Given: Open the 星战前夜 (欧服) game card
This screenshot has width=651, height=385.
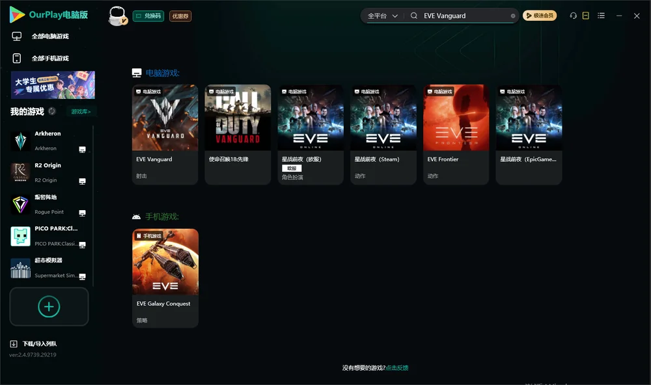Looking at the screenshot, I should 311,135.
